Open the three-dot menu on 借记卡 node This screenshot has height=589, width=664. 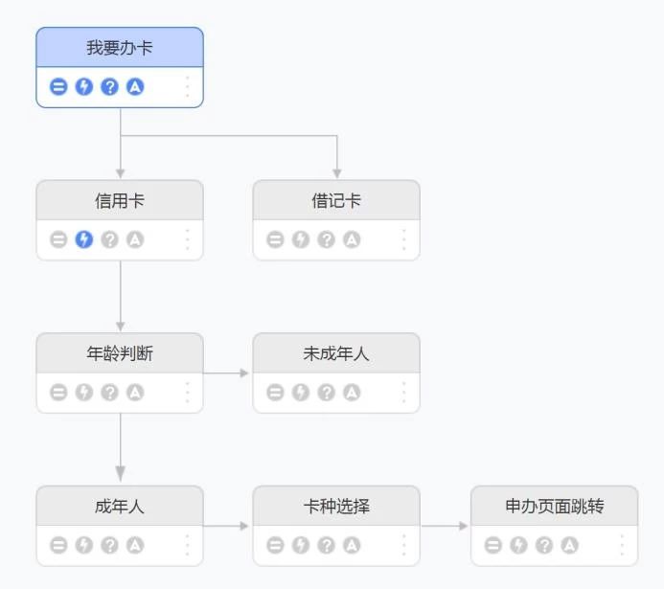click(403, 239)
